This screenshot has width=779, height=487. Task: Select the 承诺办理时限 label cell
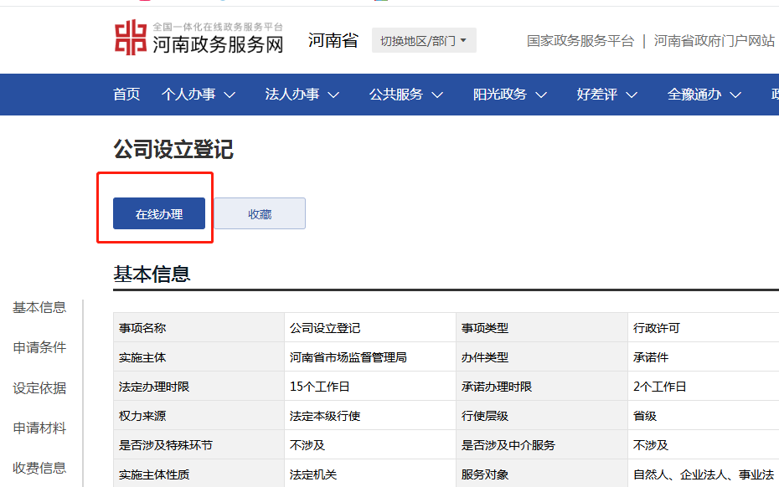pos(541,387)
